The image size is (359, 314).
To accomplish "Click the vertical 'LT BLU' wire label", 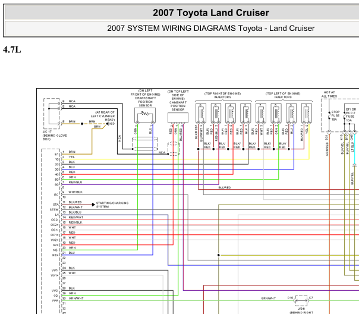I will pyautogui.click(x=352, y=147).
